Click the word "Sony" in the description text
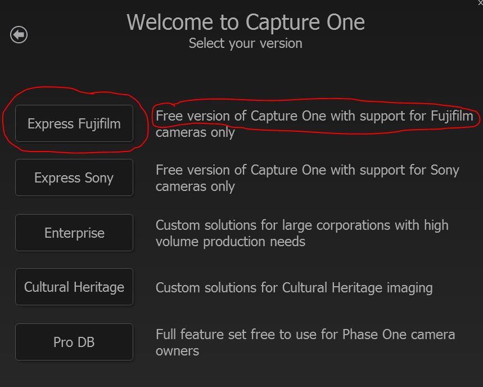483x387 pixels. click(445, 171)
